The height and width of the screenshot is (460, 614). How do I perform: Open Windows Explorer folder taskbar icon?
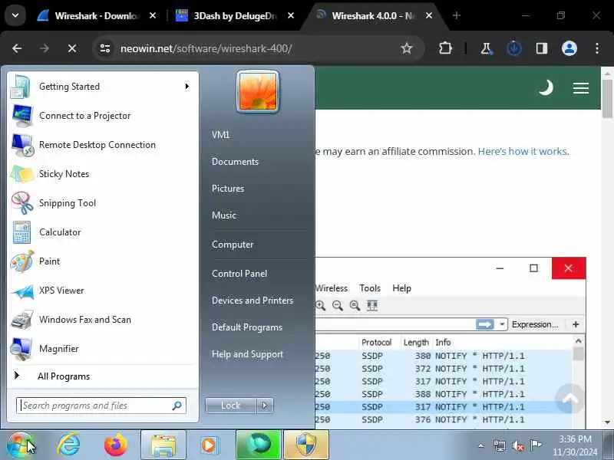(163, 445)
